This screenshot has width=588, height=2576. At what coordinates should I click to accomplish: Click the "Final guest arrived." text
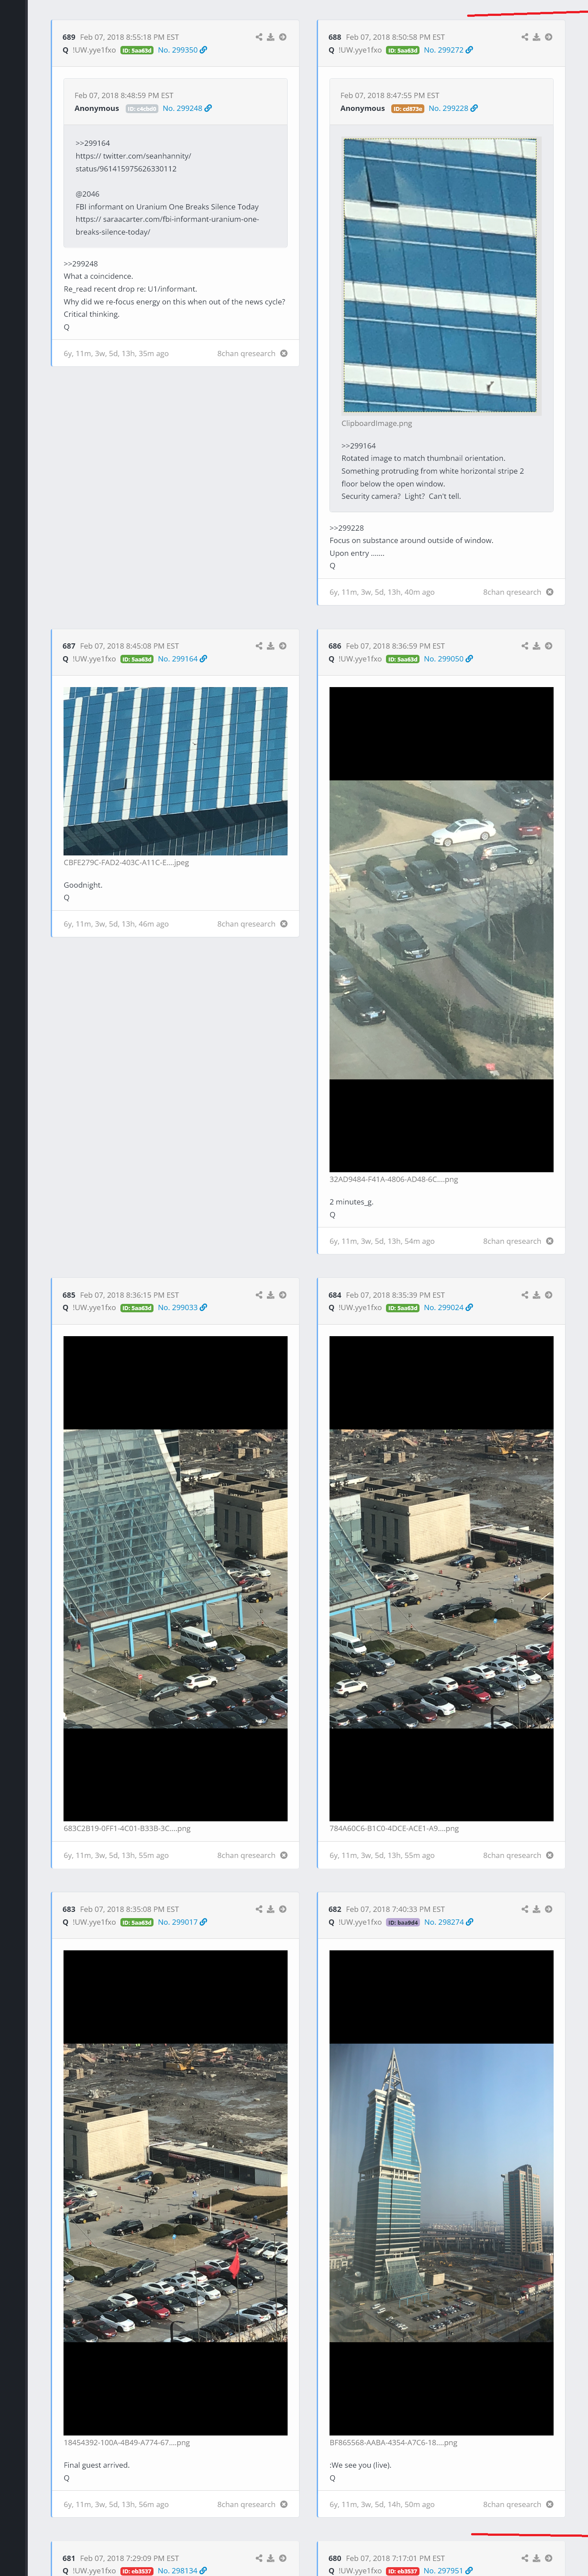click(97, 2465)
